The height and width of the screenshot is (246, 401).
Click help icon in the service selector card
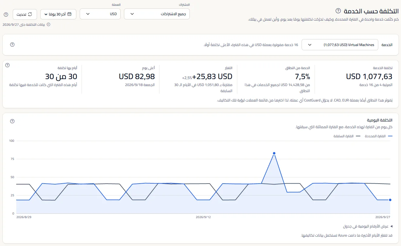(x=12, y=45)
